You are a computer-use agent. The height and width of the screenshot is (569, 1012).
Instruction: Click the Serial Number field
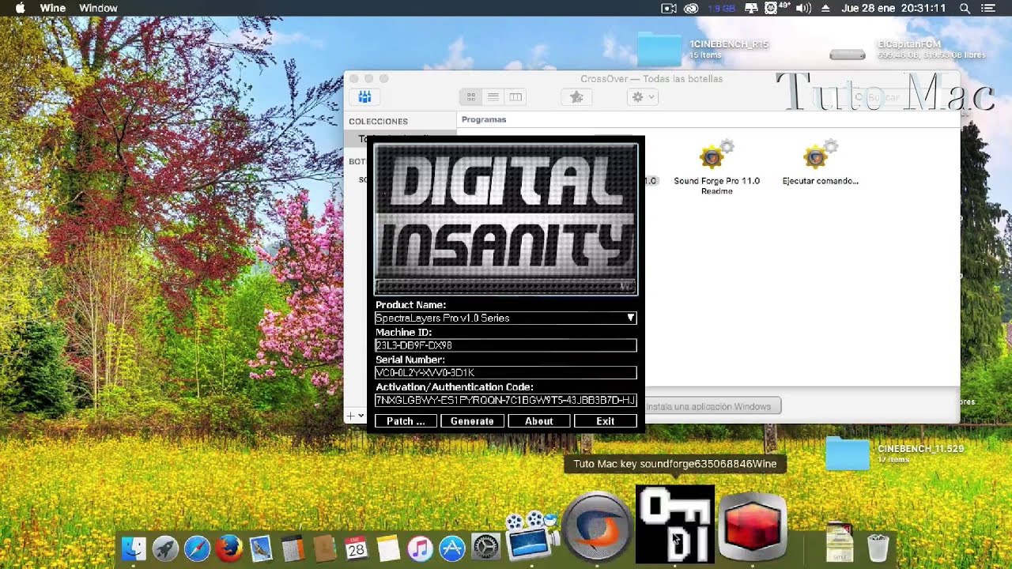[506, 372]
